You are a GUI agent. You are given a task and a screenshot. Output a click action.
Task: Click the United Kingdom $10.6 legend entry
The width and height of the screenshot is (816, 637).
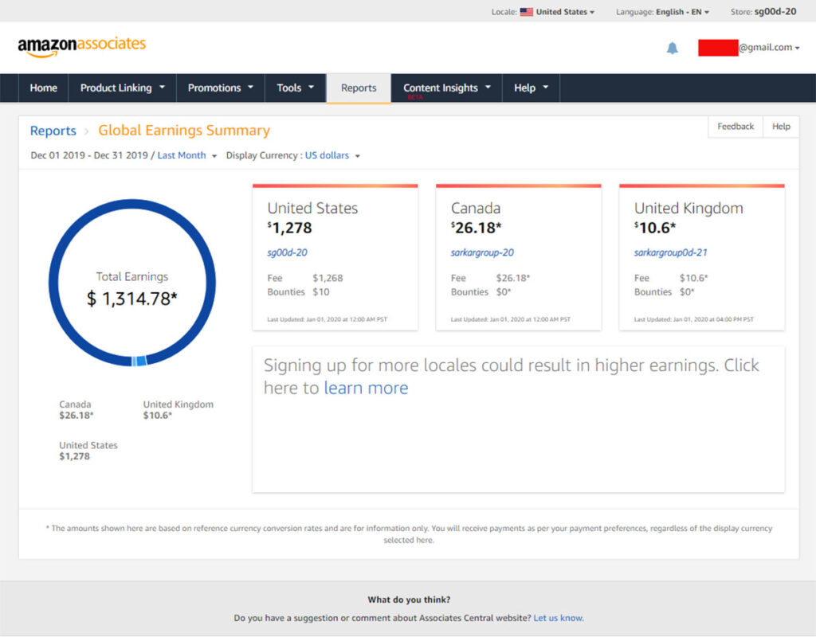[x=178, y=410]
